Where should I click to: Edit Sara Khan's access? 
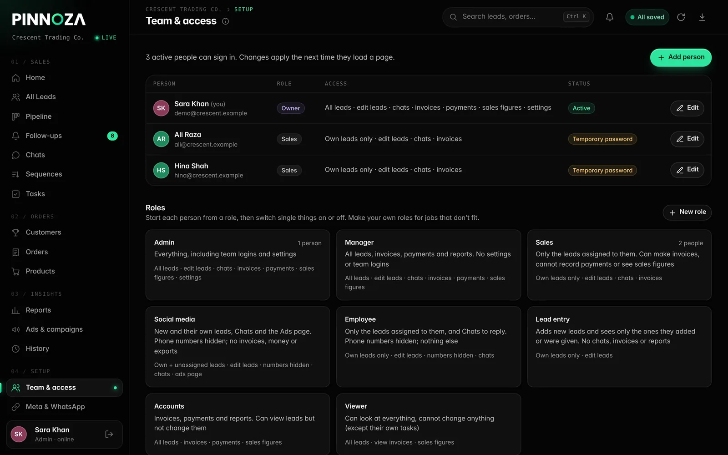click(687, 108)
